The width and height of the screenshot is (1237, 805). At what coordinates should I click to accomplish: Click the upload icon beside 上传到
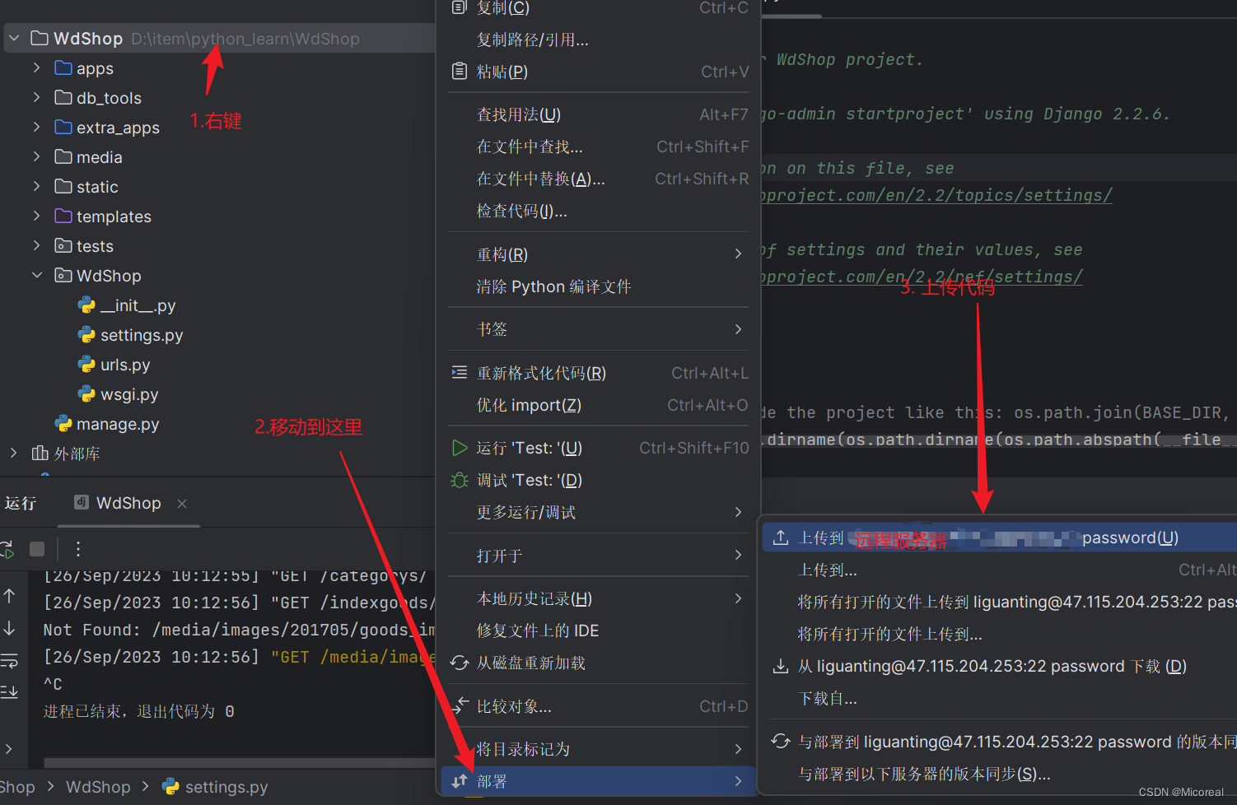click(x=781, y=537)
